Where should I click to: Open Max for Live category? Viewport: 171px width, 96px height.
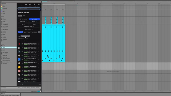pyautogui.click(x=5, y=30)
